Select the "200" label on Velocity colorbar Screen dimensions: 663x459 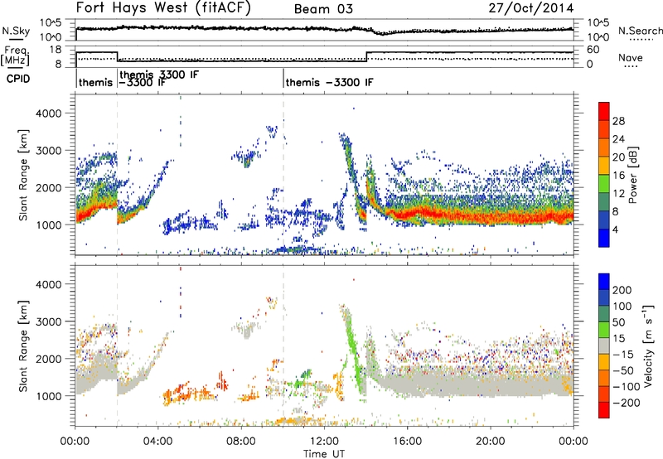[x=622, y=290]
